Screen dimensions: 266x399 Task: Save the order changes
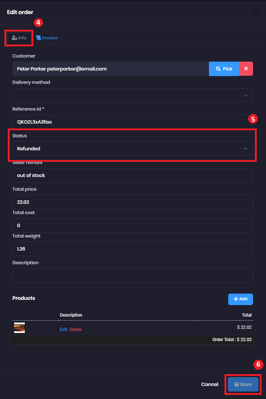pos(243,384)
